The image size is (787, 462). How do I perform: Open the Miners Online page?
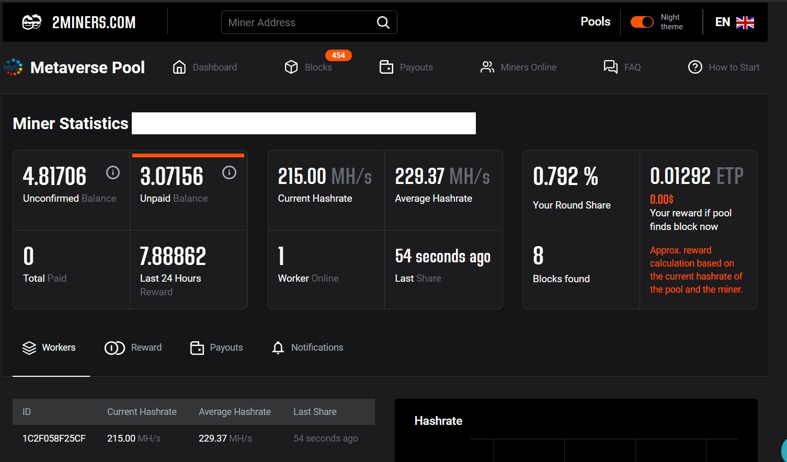(529, 67)
